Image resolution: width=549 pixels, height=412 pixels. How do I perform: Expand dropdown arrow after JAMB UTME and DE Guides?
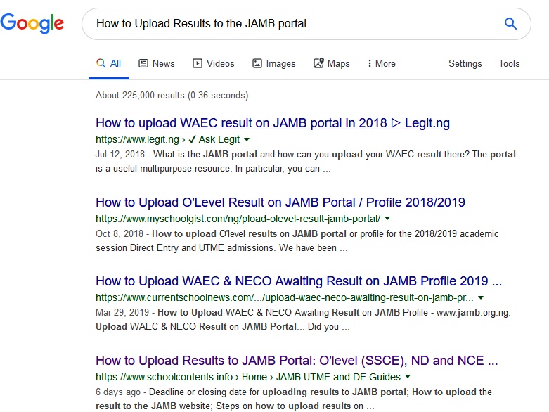pyautogui.click(x=408, y=377)
